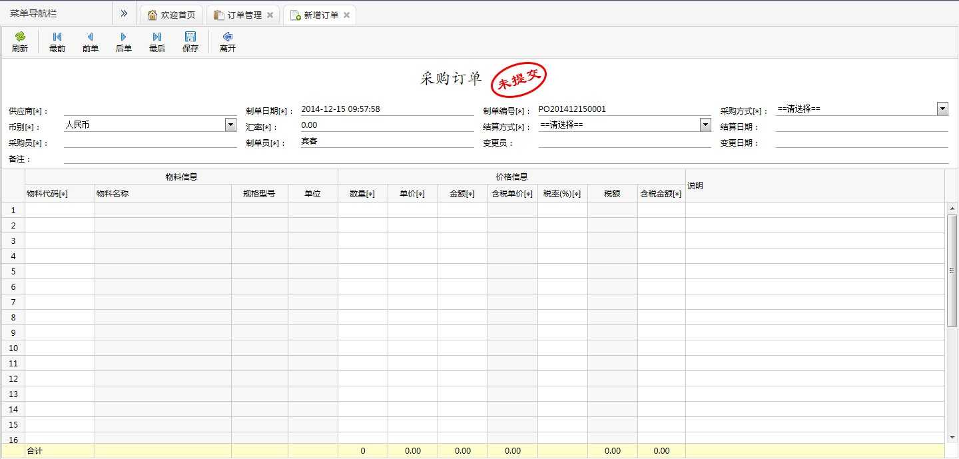Select row number 10 in the grid

pyautogui.click(x=13, y=348)
